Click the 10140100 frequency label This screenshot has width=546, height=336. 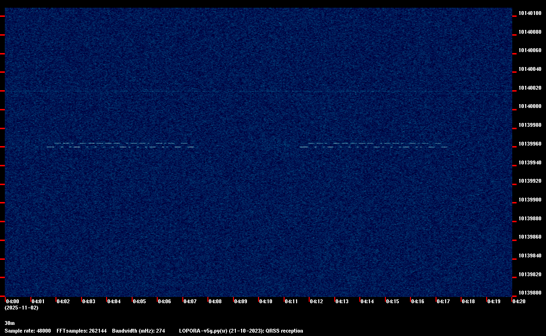[x=530, y=13]
